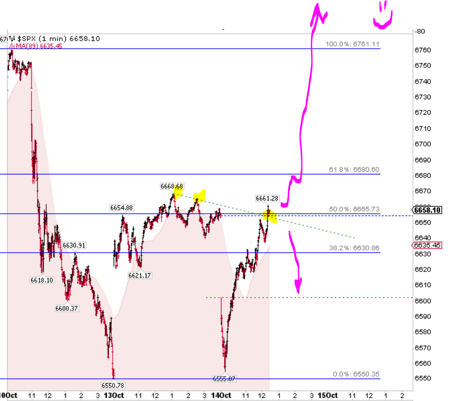Click 6690 on the price axis

pos(423,160)
